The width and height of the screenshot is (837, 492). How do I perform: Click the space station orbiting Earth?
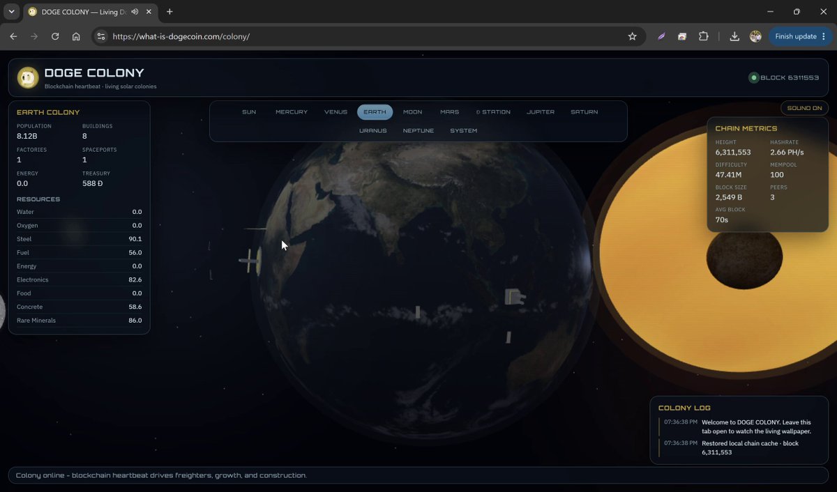250,261
